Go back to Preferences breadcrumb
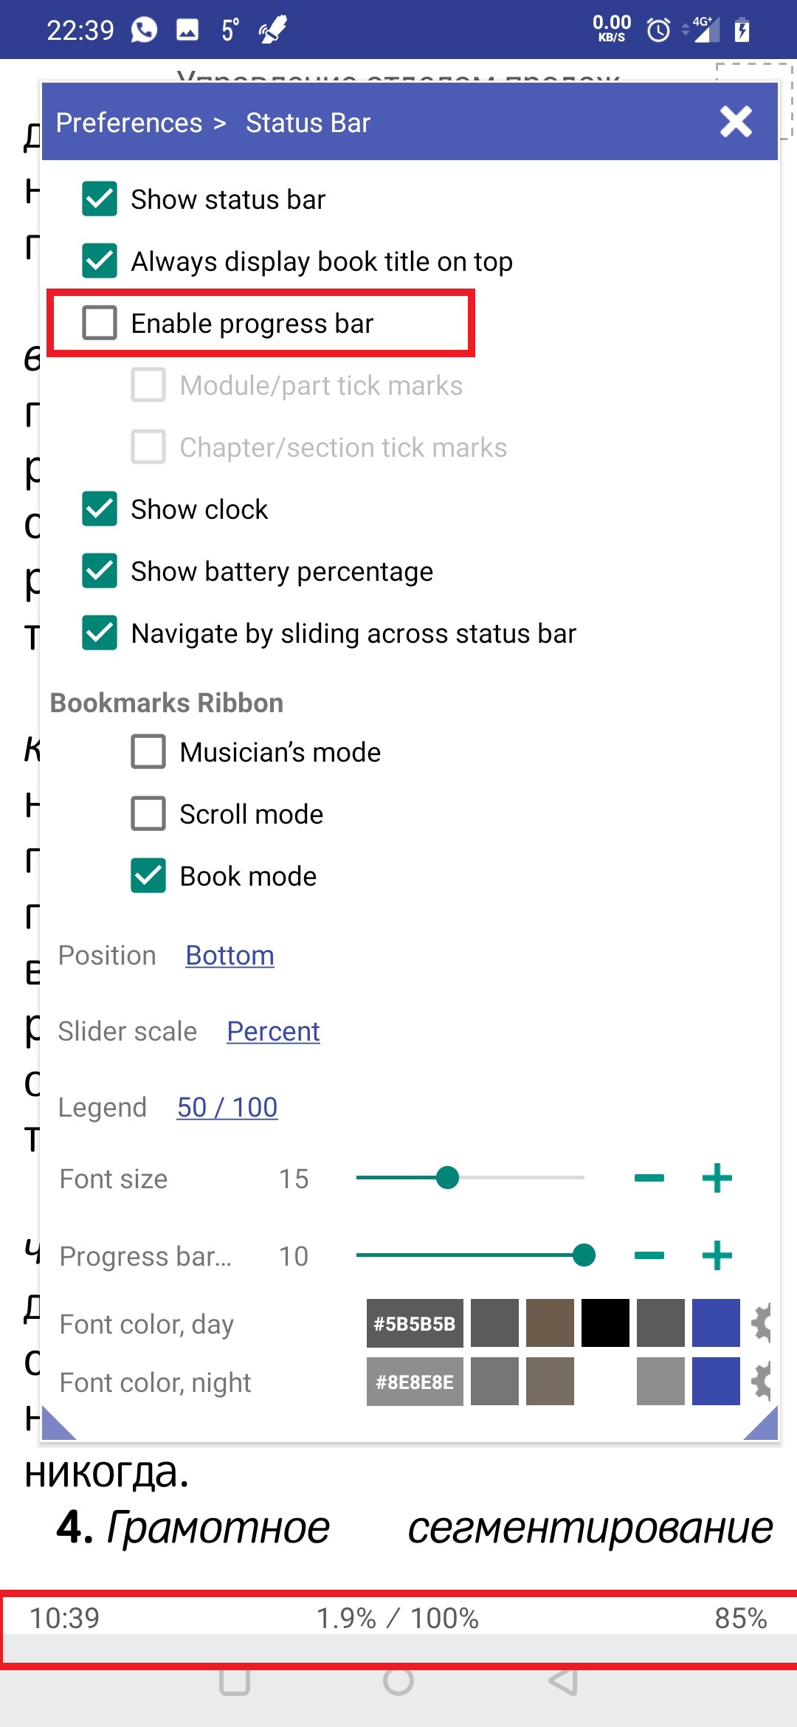Screen dimensions: 797x1727 129,123
